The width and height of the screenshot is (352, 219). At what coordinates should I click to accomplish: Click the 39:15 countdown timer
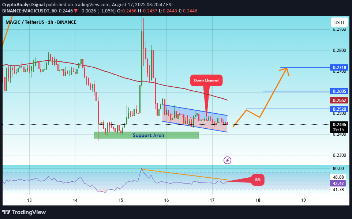(338, 130)
